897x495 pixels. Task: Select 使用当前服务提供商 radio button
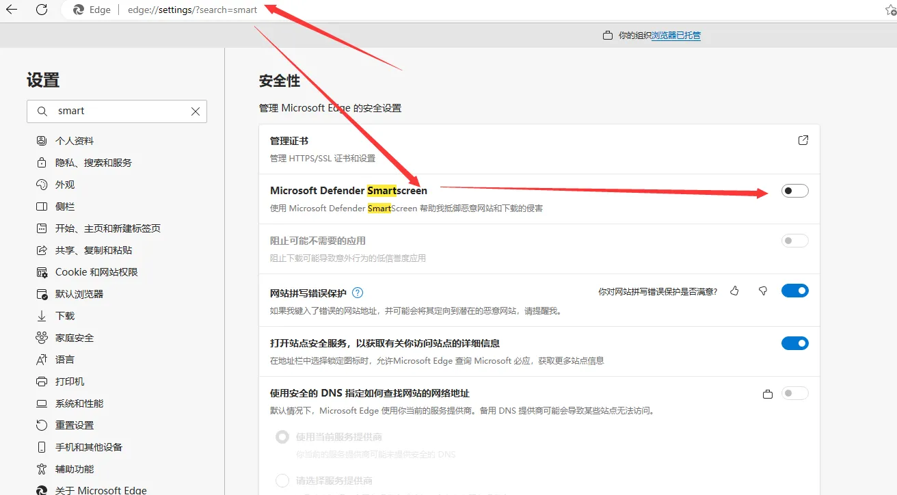pyautogui.click(x=282, y=437)
